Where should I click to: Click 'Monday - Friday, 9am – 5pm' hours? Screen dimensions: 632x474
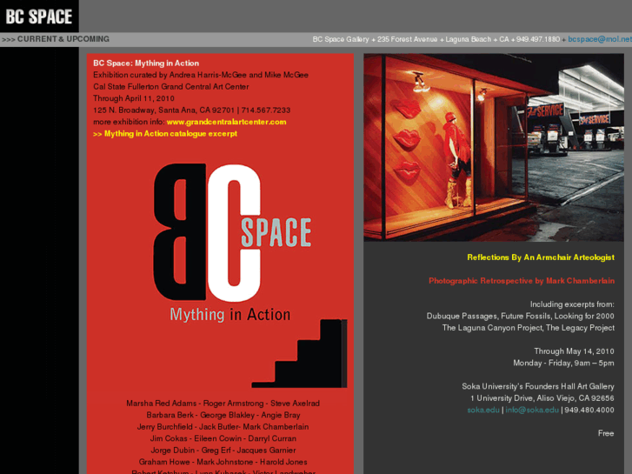click(x=563, y=363)
